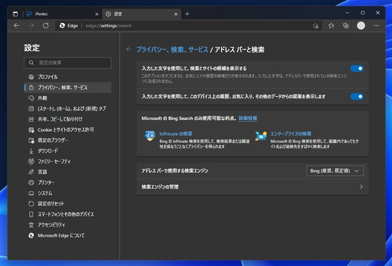This screenshot has width=392, height=266.
Task: Open 設定のリセット settings
Action: 67,204
